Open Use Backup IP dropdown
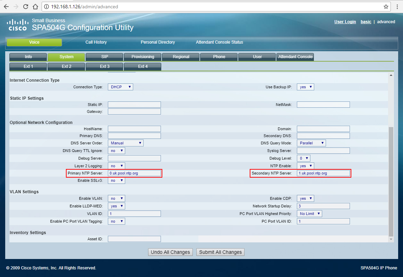 coord(305,87)
